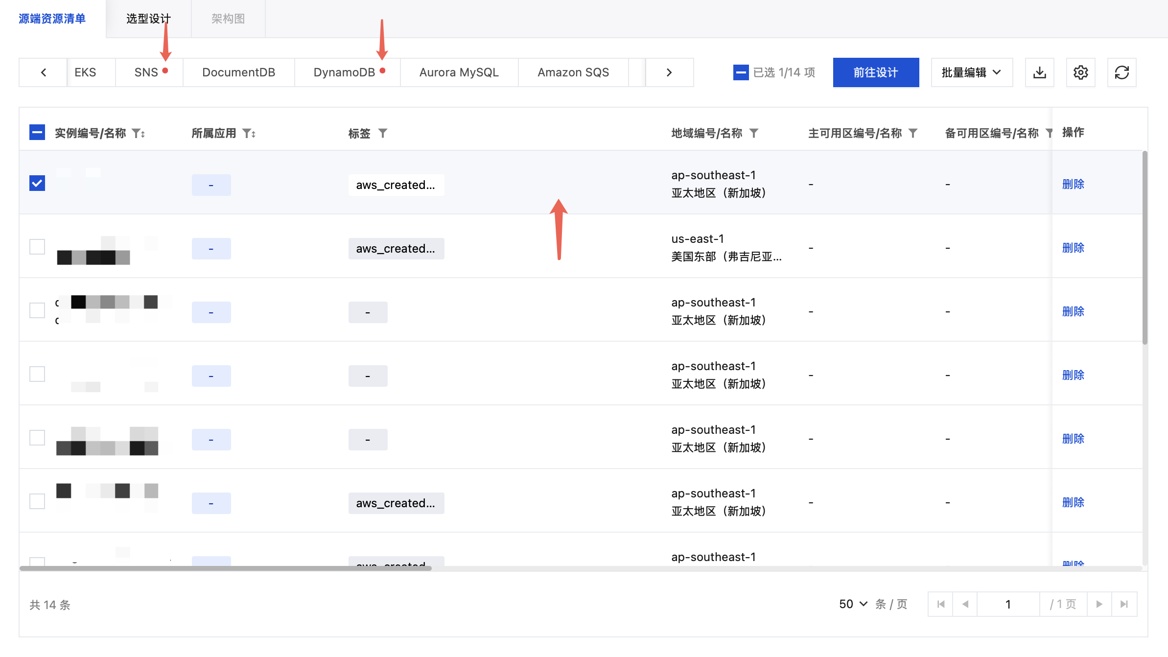Screen dimensions: 1168x657
Task: Click the page number input field
Action: click(1008, 604)
